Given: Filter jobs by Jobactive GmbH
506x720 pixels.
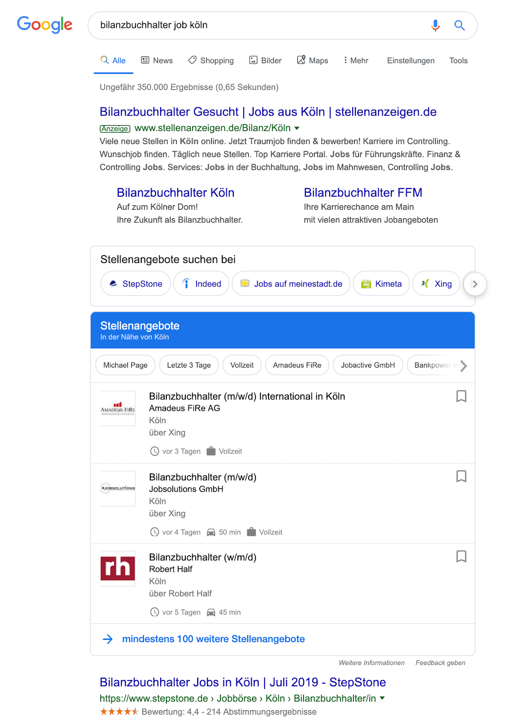Looking at the screenshot, I should [368, 365].
